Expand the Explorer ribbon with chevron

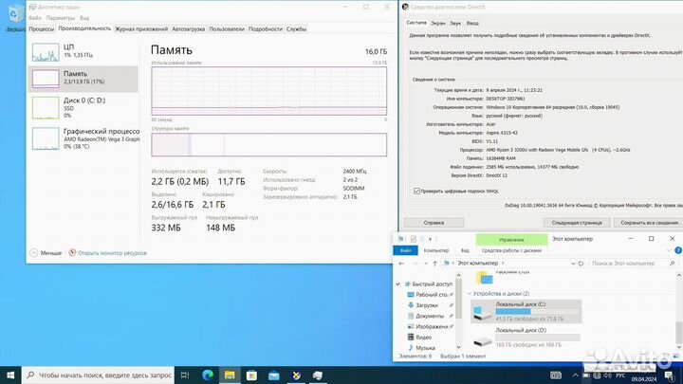pos(669,250)
